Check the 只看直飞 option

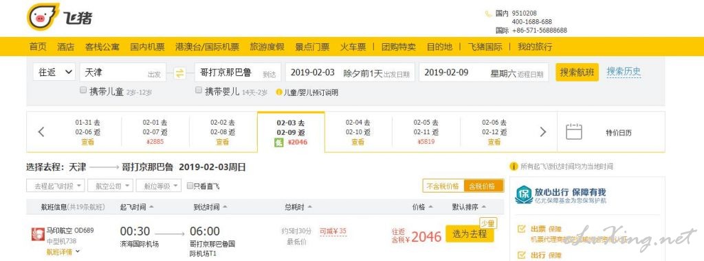(190, 186)
